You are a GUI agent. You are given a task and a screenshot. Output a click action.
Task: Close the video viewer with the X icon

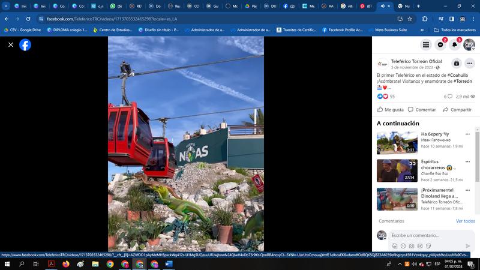click(11, 44)
